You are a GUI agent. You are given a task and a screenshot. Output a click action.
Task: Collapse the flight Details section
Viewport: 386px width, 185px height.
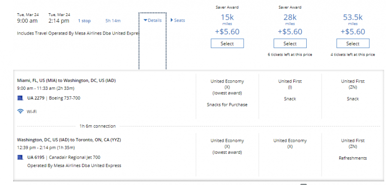tap(152, 20)
